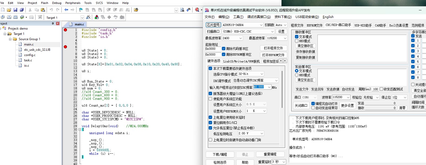Click the 发送数据 button

(x=333, y=89)
